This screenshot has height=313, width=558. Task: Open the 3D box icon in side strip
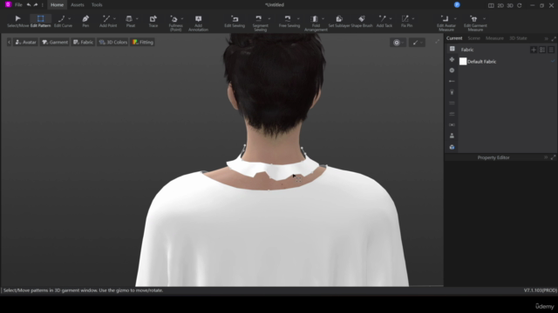click(x=452, y=147)
